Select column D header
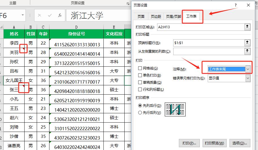The image size is (258, 150). (76, 27)
